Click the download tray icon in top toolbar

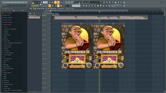pyautogui.click(x=124, y=2)
